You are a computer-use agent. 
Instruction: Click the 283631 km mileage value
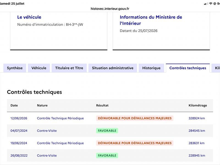coord(196,143)
